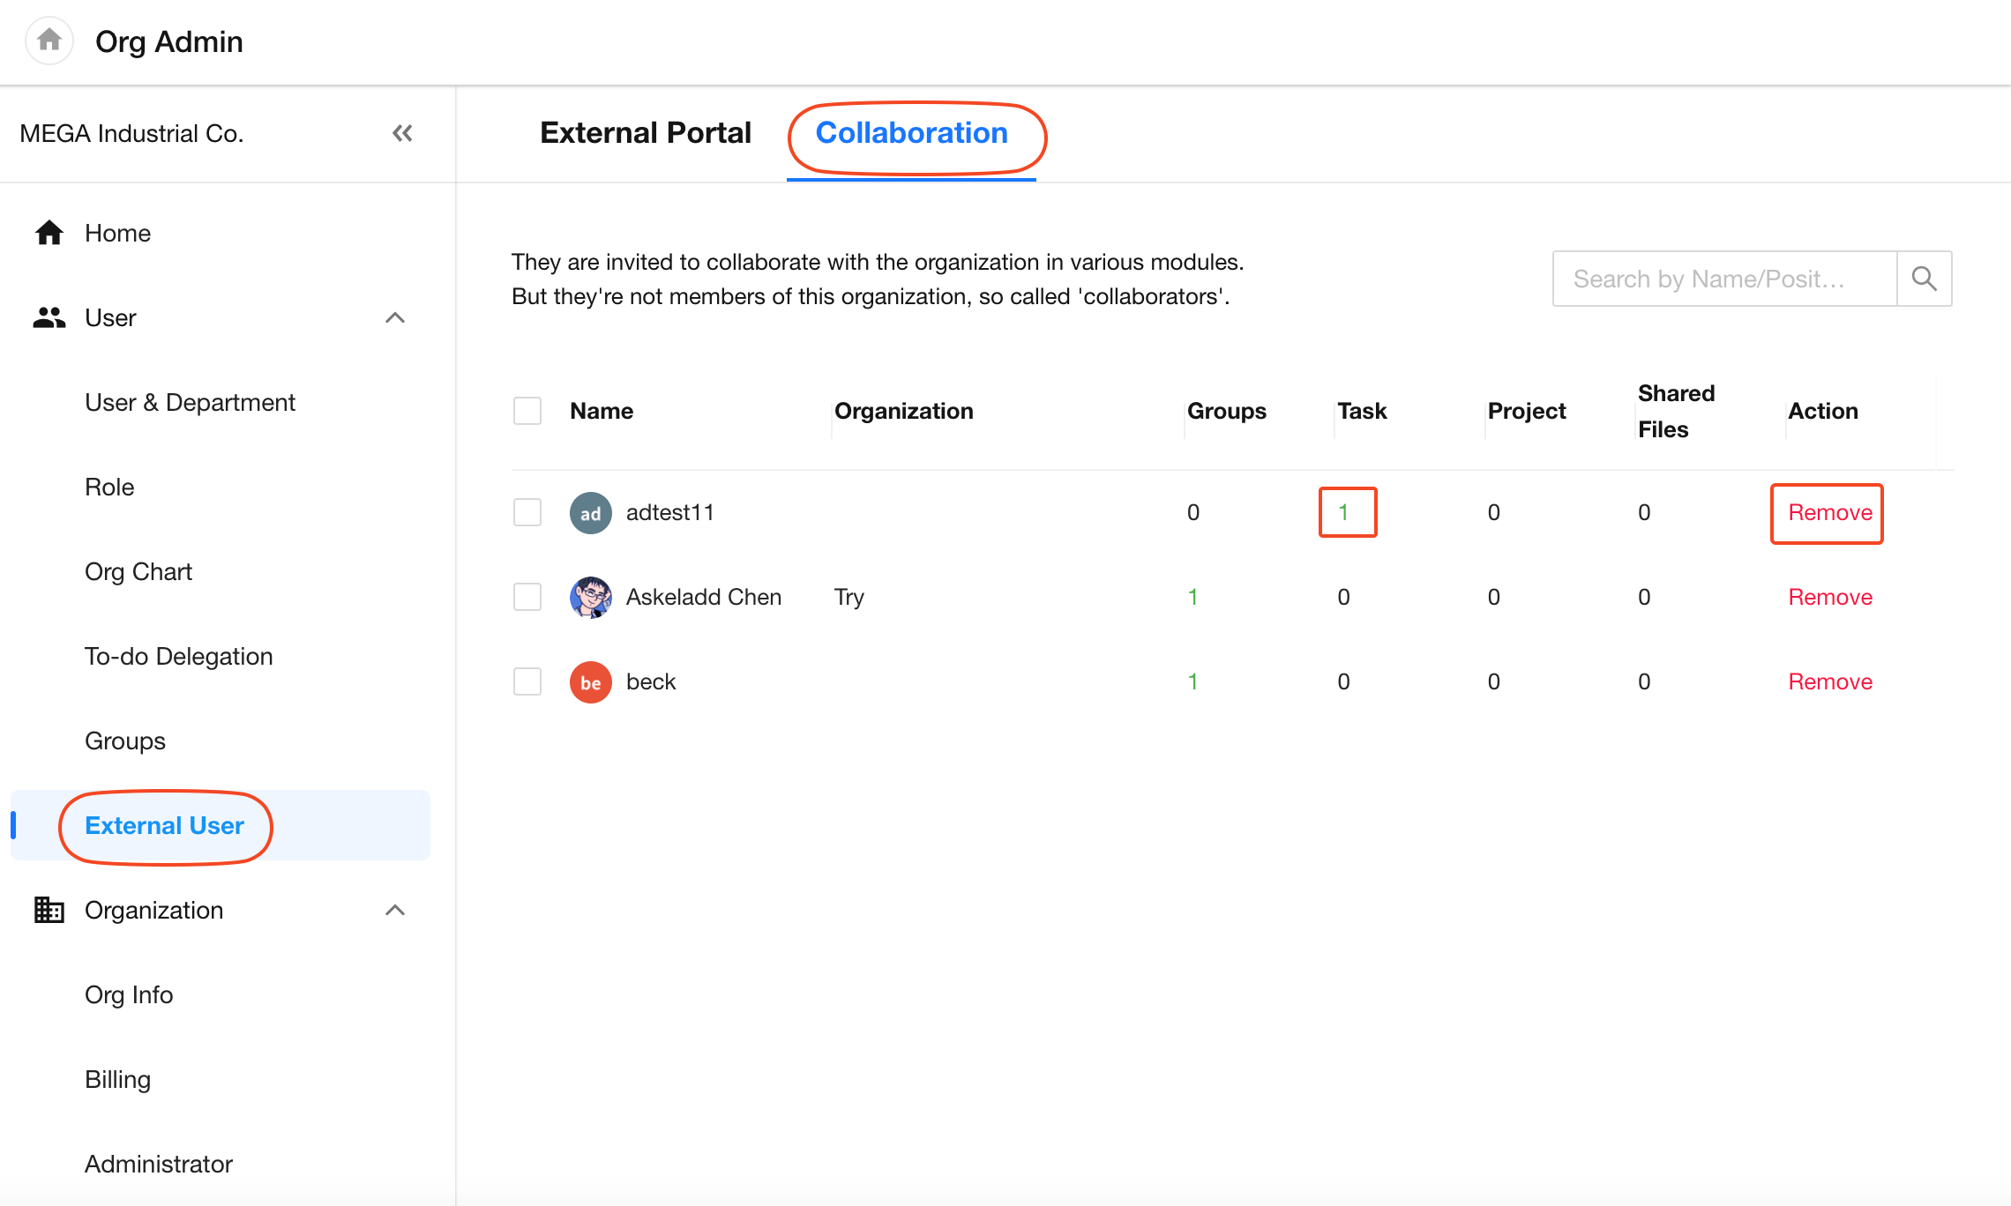Click the search magnifier icon
Viewport: 2011px width, 1206px height.
coord(1924,279)
